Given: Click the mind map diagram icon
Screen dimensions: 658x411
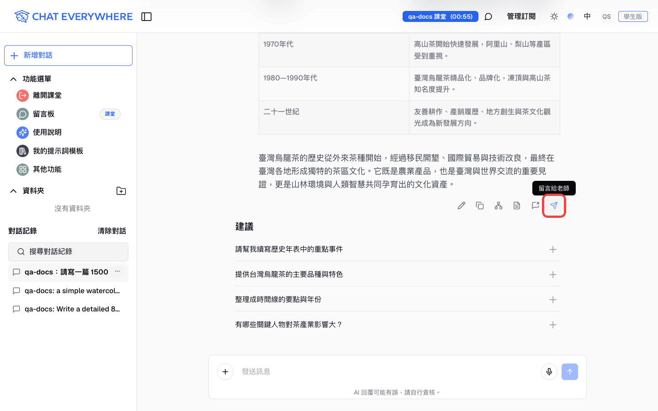Looking at the screenshot, I should [499, 205].
